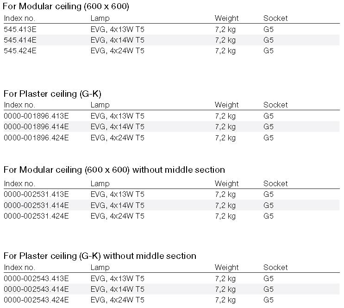344x308 pixels.
Task: Click 'For Modular ceiling without middle section' heading
Action: tap(114, 170)
